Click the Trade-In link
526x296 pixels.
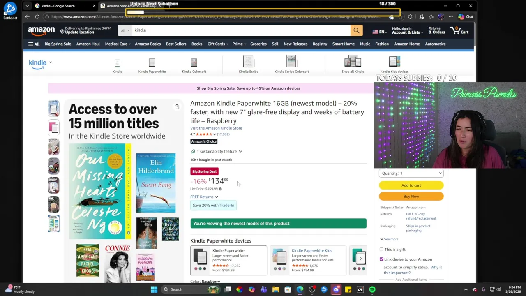click(227, 206)
